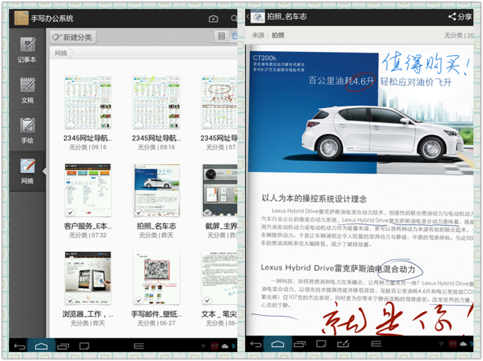The width and height of the screenshot is (483, 361).
Task: Open recent apps in right screen navigation bar
Action: tap(299, 344)
